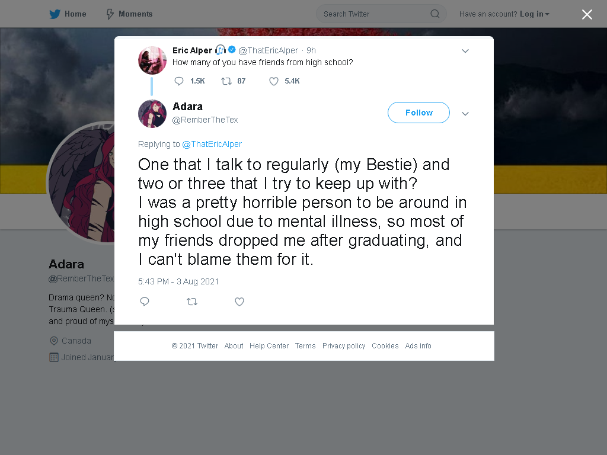Follow Adara with the Follow button
607x455 pixels.
419,113
